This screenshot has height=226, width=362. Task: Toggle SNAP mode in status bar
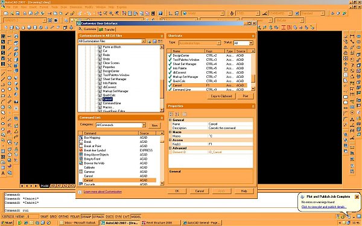[x=44, y=216]
